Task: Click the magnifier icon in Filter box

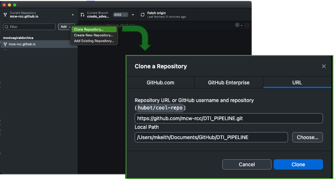Action: pyautogui.click(x=6, y=27)
